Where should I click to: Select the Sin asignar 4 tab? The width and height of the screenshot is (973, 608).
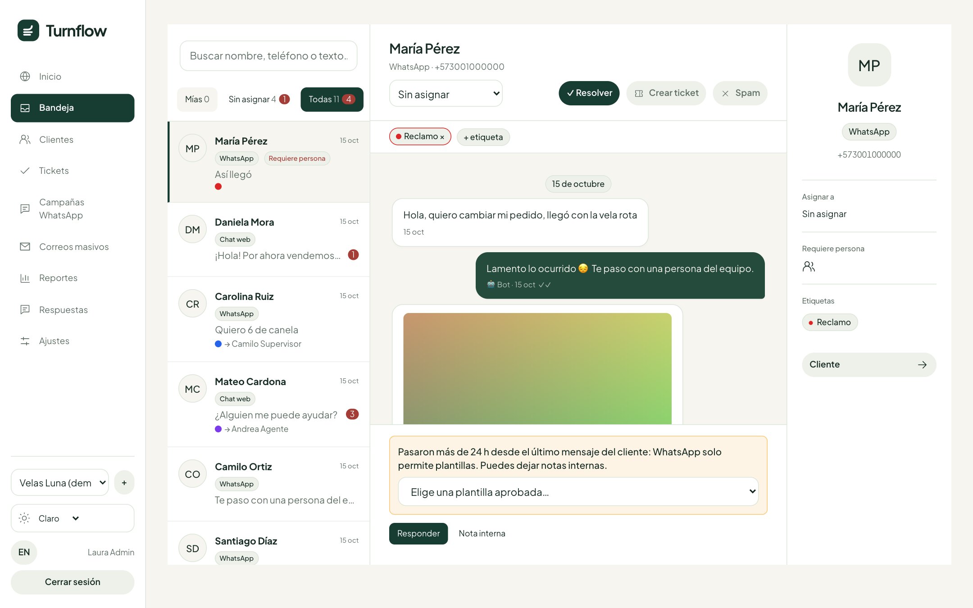coord(259,100)
